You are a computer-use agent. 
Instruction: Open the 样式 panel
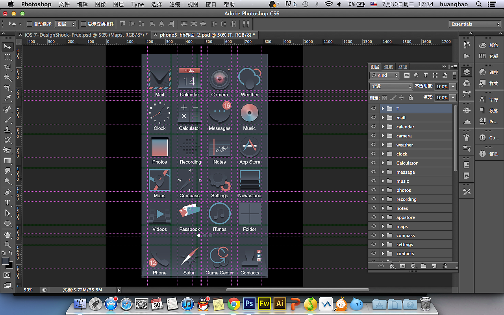(489, 83)
